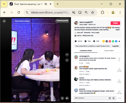Go back in browser history
The width and height of the screenshot is (126, 103).
click(5, 12)
